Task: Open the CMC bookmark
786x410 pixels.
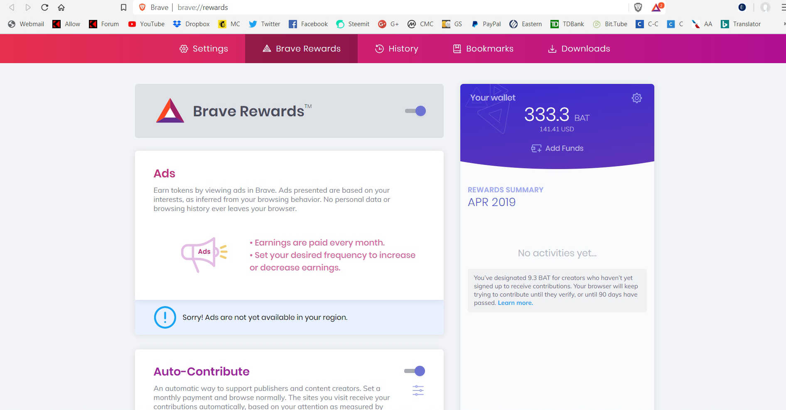Action: click(420, 24)
